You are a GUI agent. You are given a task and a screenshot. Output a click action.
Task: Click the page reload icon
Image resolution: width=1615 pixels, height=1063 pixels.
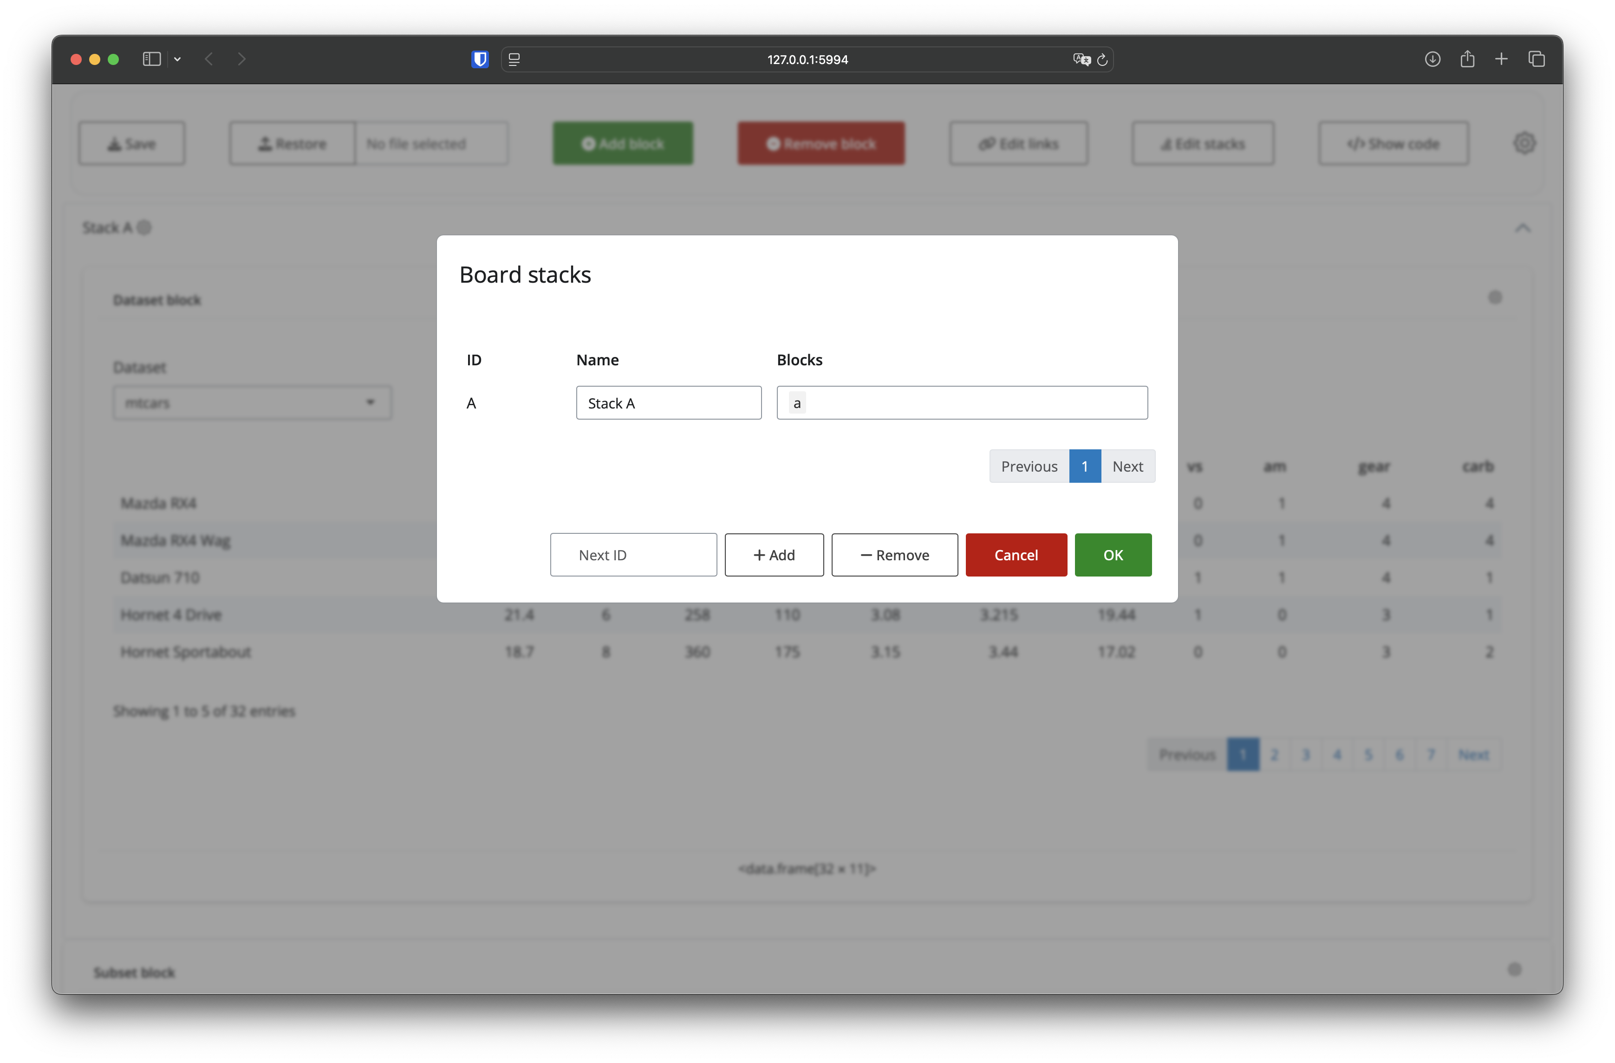(1103, 60)
